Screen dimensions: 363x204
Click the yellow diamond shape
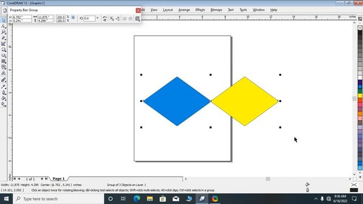(x=244, y=101)
